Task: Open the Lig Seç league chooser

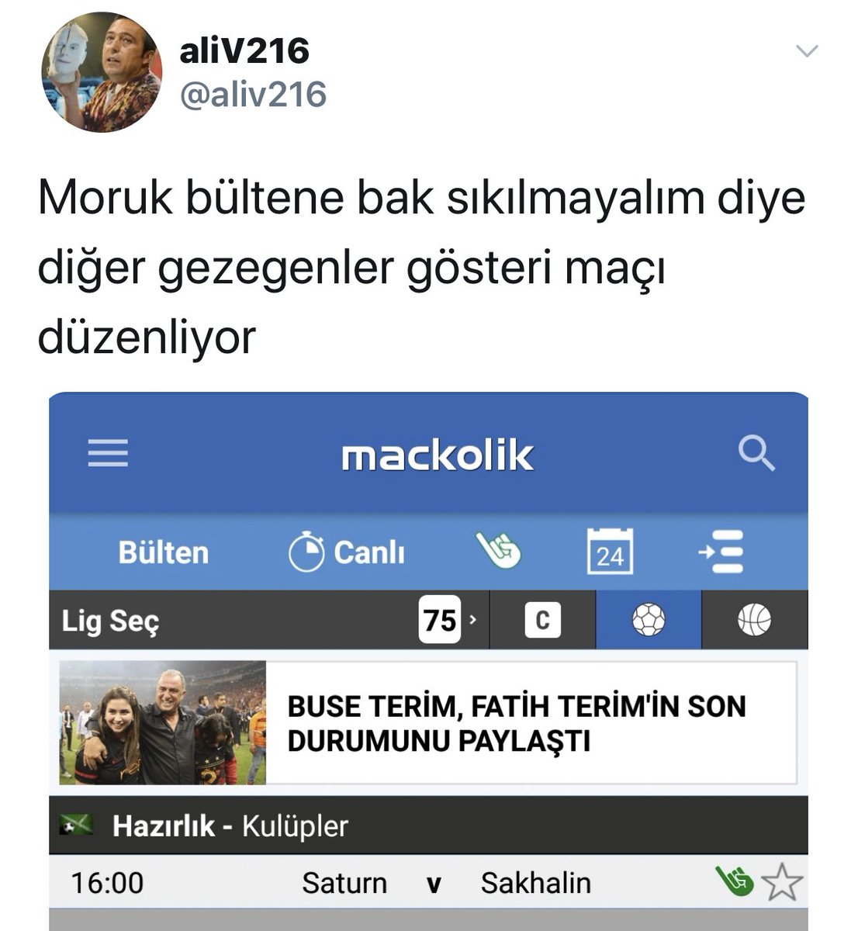Action: [110, 621]
